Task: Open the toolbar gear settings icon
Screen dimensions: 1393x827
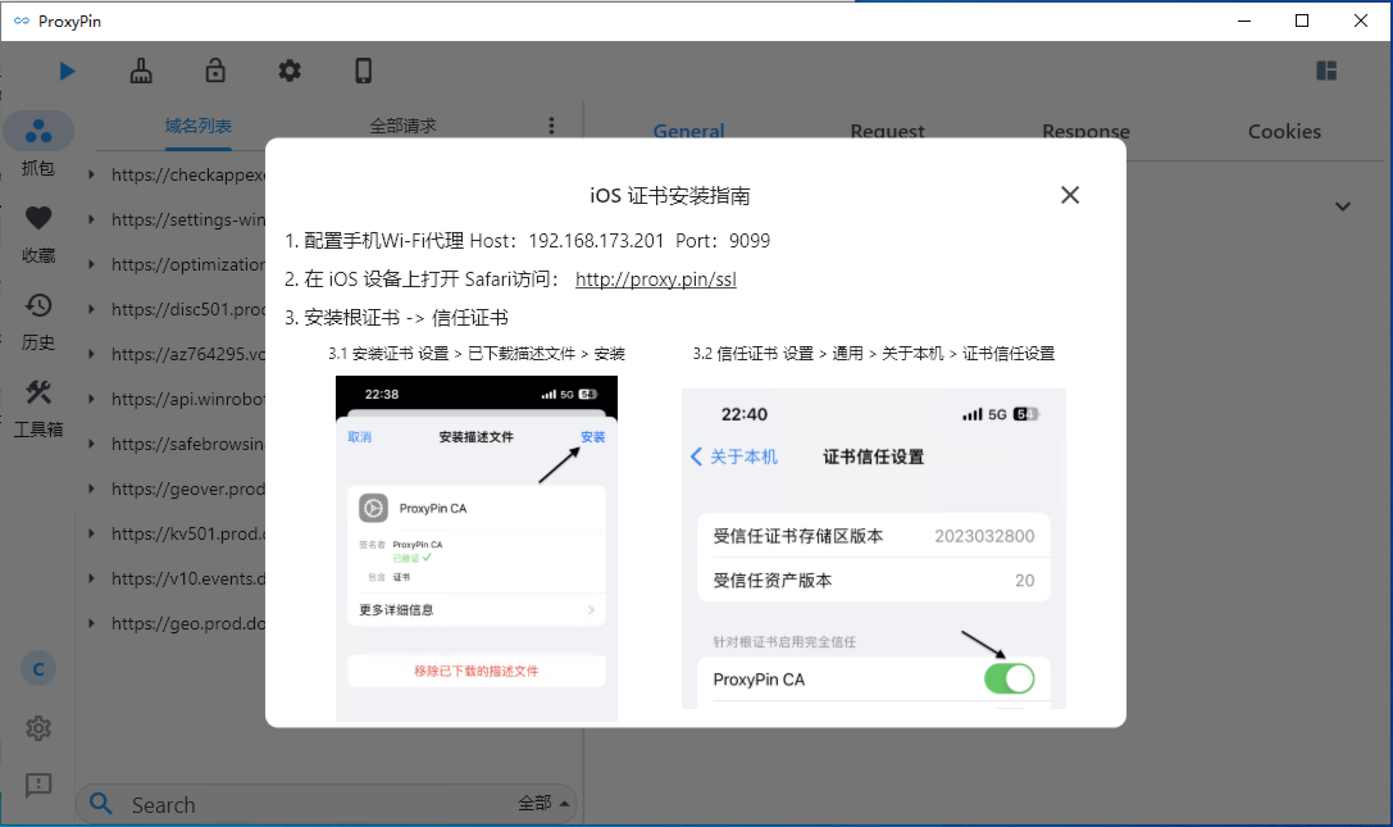Action: [x=290, y=71]
